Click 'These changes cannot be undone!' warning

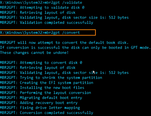tap(34, 53)
